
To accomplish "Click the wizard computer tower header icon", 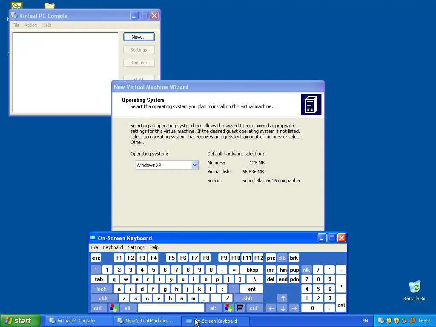I will [311, 104].
